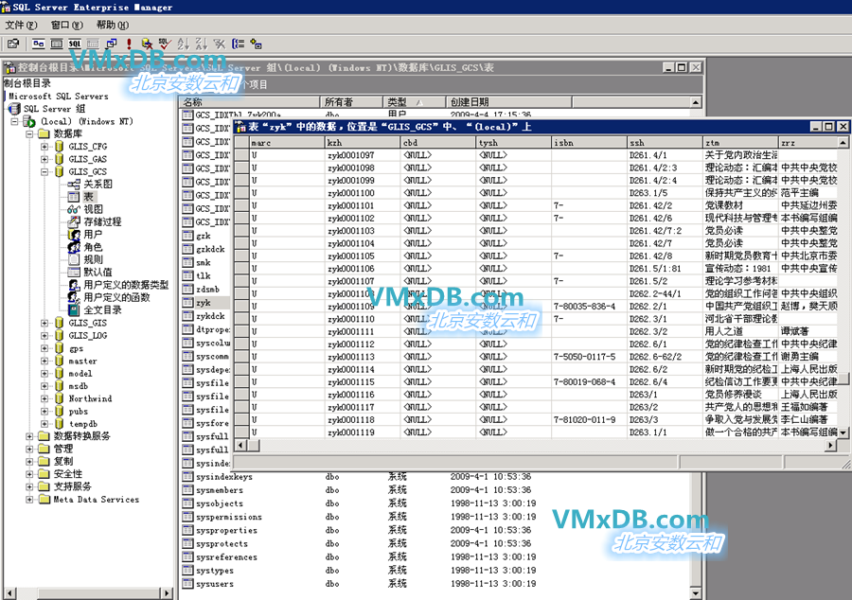Toggle the Show Diagram Pane toolbar icon

coord(39,44)
